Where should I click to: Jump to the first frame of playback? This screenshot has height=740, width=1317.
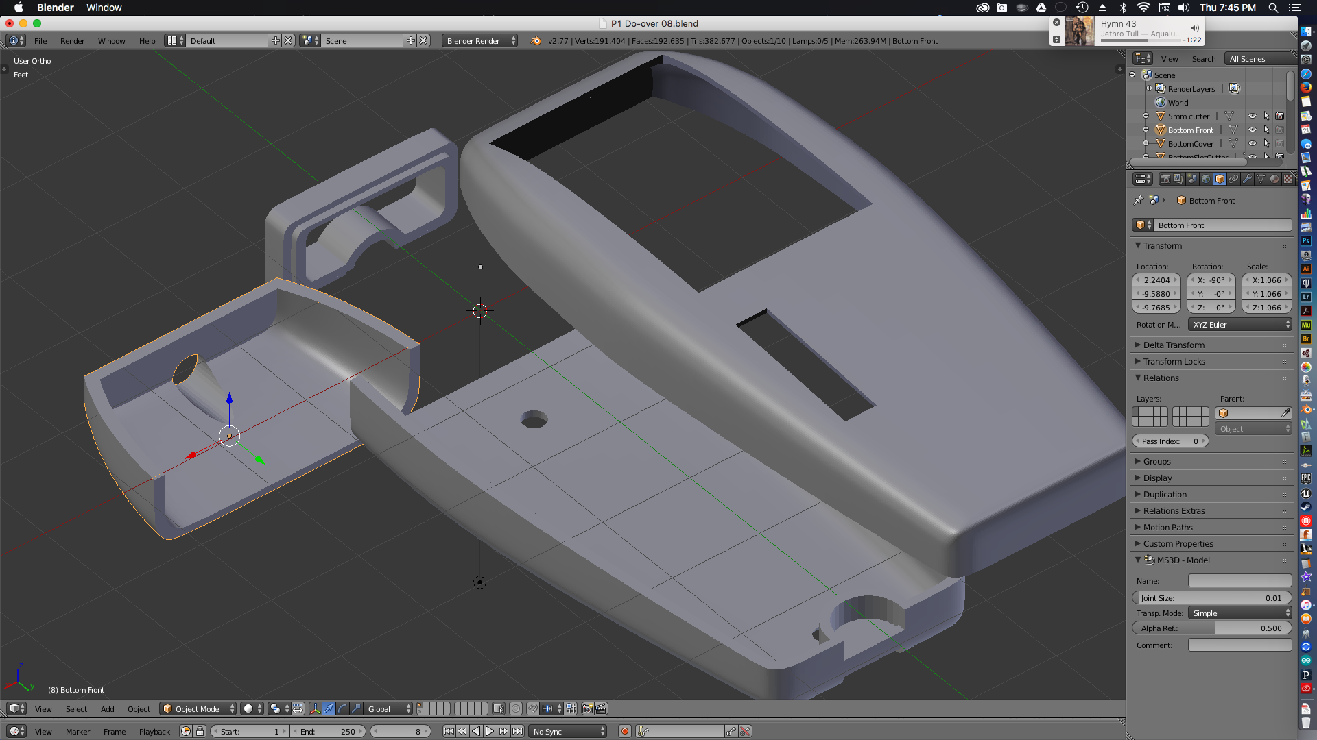click(449, 731)
